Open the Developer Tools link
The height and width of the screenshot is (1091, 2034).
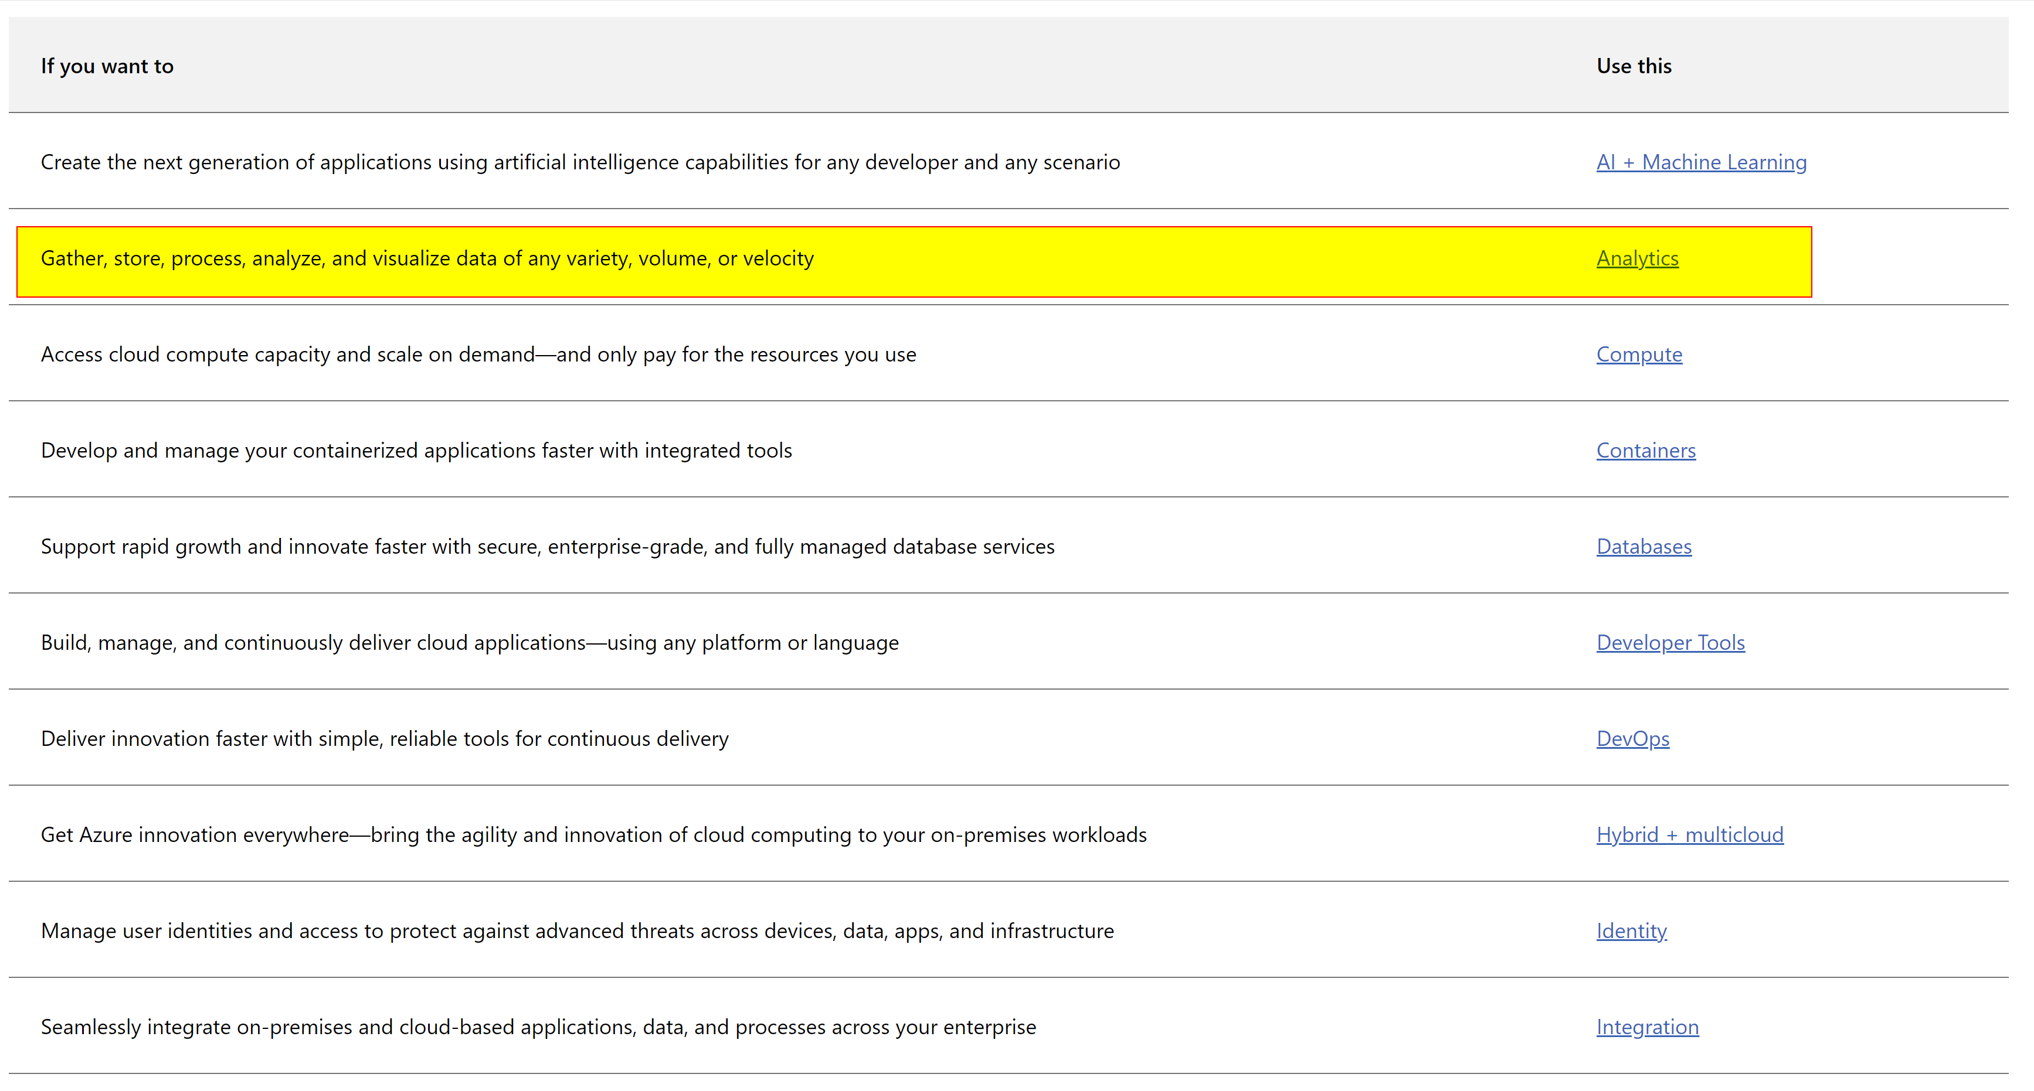pyautogui.click(x=1670, y=643)
